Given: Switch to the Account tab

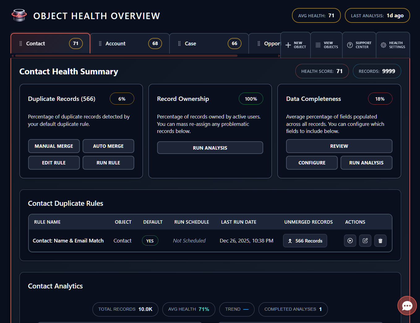Looking at the screenshot, I should pyautogui.click(x=115, y=43).
